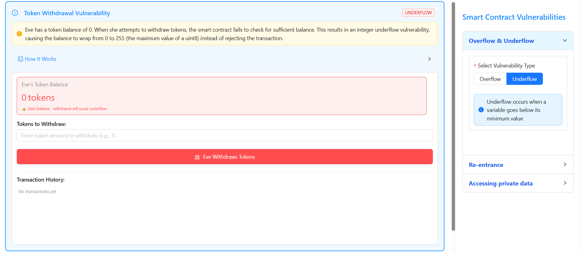Click the yellow warning icon in the alert

[19, 34]
